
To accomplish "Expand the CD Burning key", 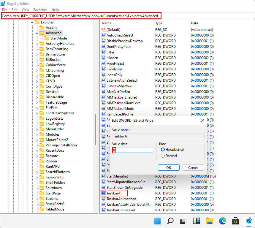I will click(37, 71).
